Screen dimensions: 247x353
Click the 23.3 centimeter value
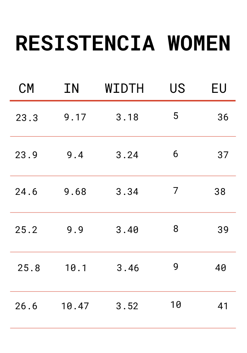(x=27, y=118)
